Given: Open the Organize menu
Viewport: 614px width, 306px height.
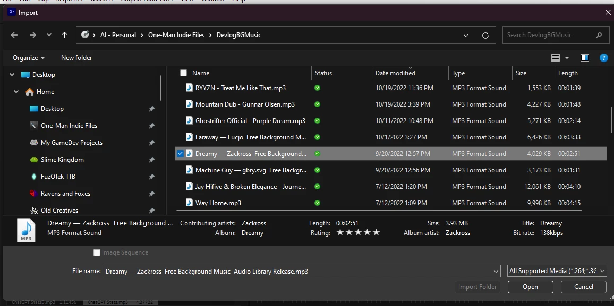Looking at the screenshot, I should pos(29,58).
